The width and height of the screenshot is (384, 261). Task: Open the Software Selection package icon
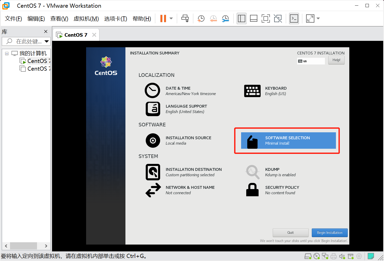252,142
